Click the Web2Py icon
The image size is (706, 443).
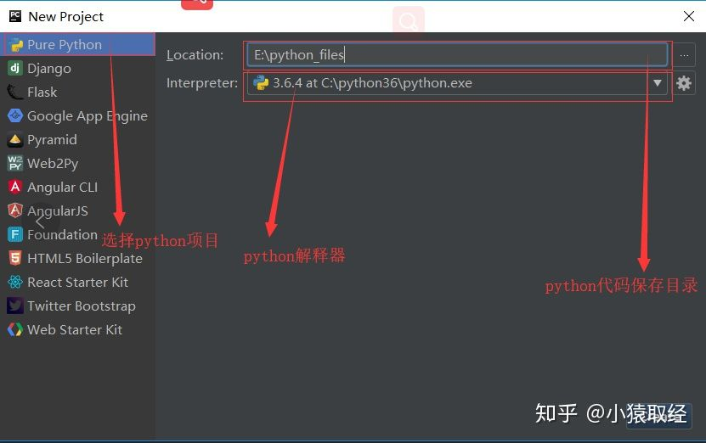click(14, 163)
